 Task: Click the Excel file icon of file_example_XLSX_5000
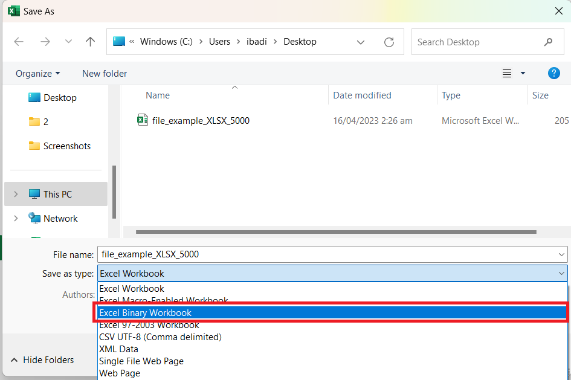(x=143, y=120)
